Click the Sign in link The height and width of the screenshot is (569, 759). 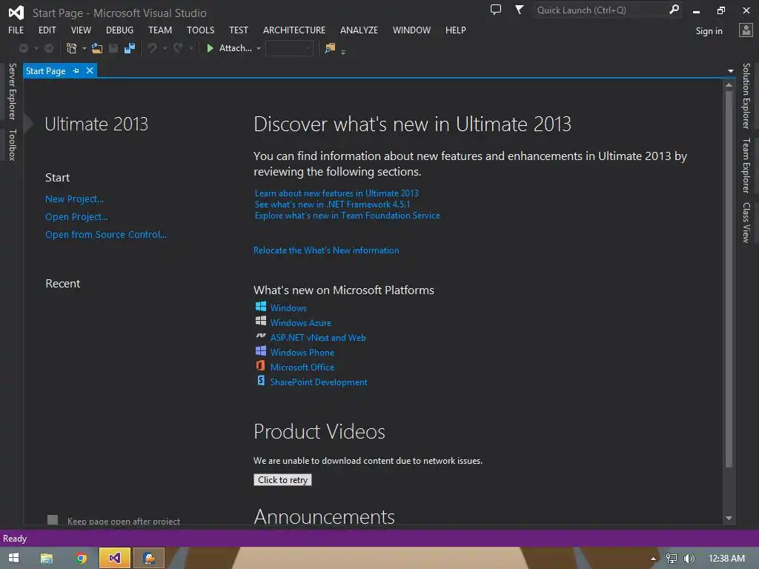pos(709,31)
